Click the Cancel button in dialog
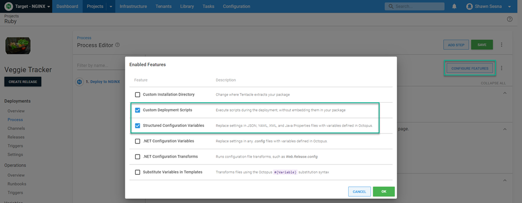The width and height of the screenshot is (522, 203). 359,192
